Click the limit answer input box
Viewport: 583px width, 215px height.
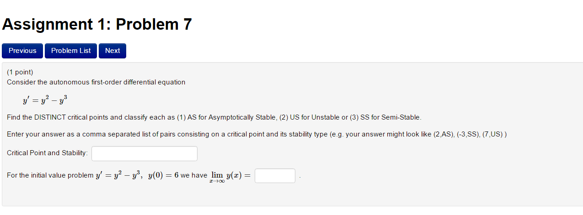point(275,176)
